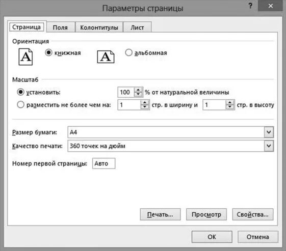The height and width of the screenshot is (251, 286).
Task: Increase pages tall value with up arrow
Action: coord(230,102)
